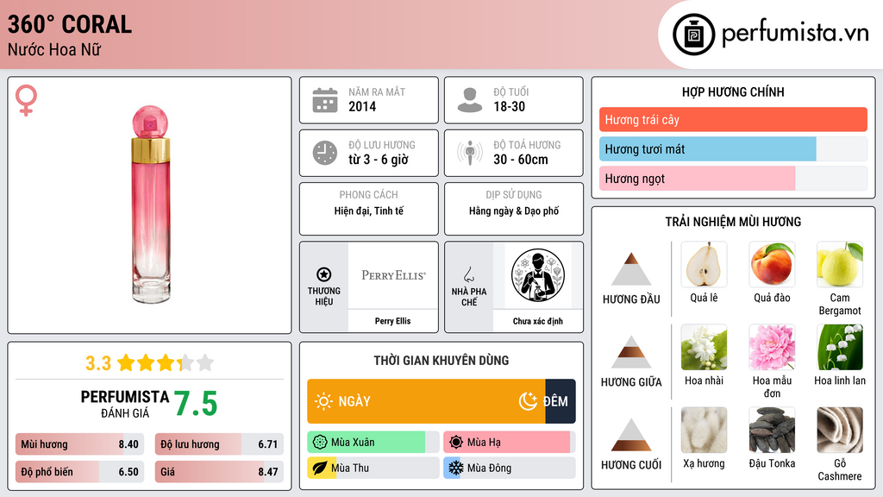883x497 pixels.
Task: Click the longevity value từ 3 - 6 giờ
Action: (x=379, y=160)
